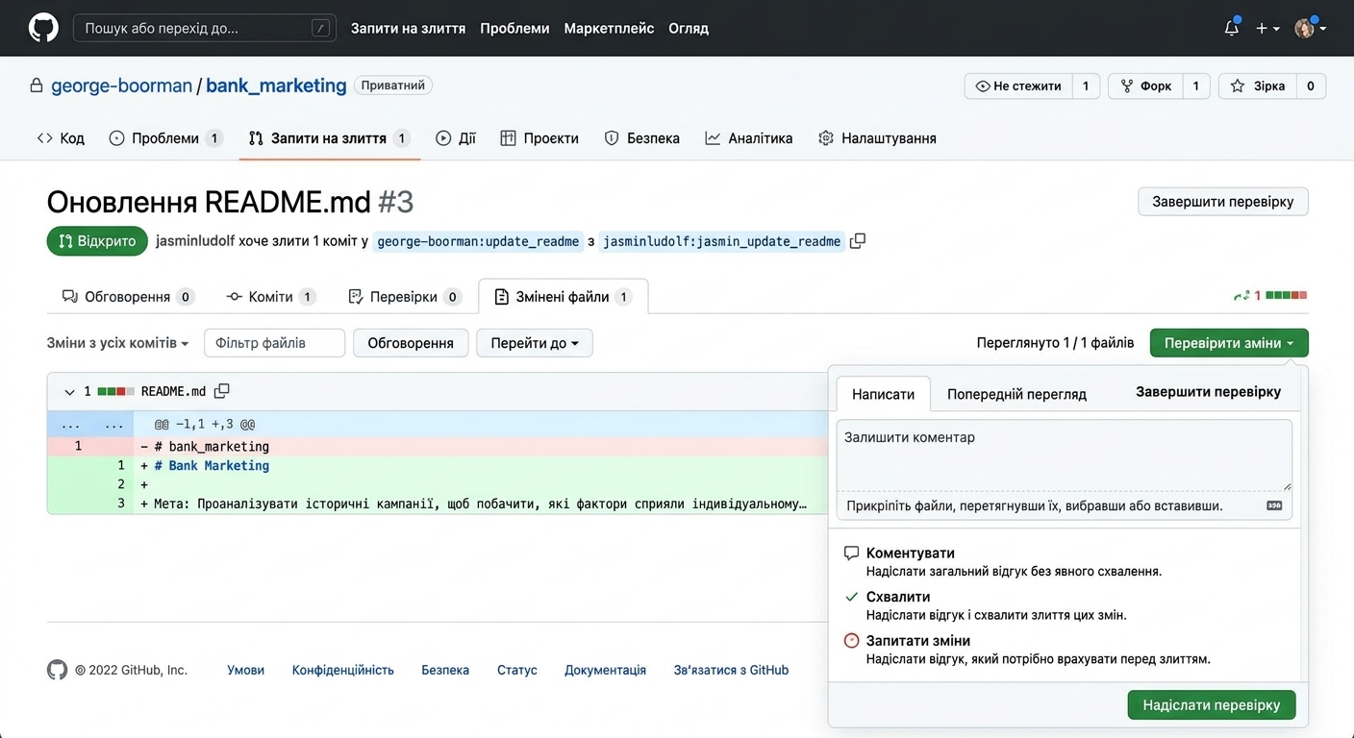Viewport: 1354px width, 738px height.
Task: Open Огляд in top navigation
Action: coord(689,29)
